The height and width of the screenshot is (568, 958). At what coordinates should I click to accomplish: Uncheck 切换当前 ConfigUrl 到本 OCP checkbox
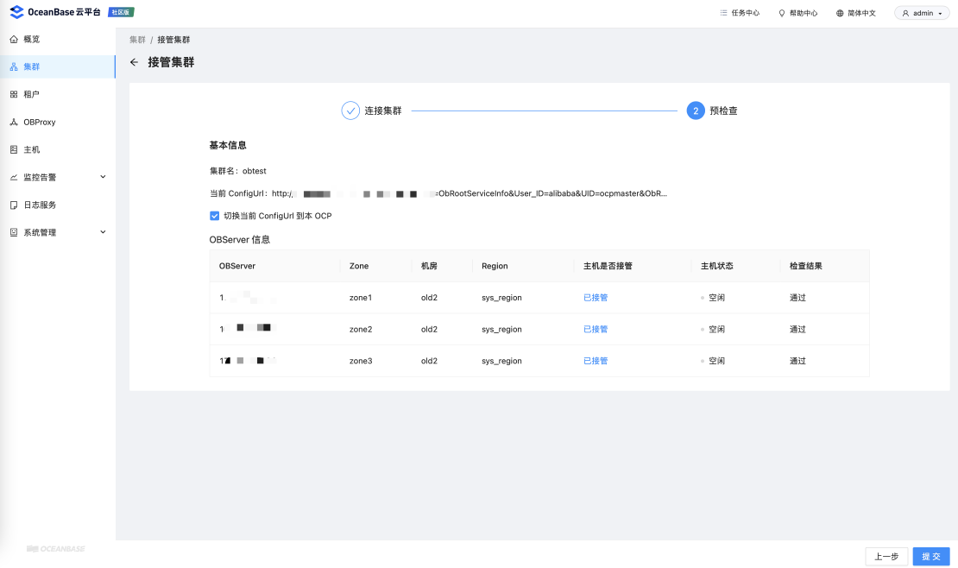point(214,216)
